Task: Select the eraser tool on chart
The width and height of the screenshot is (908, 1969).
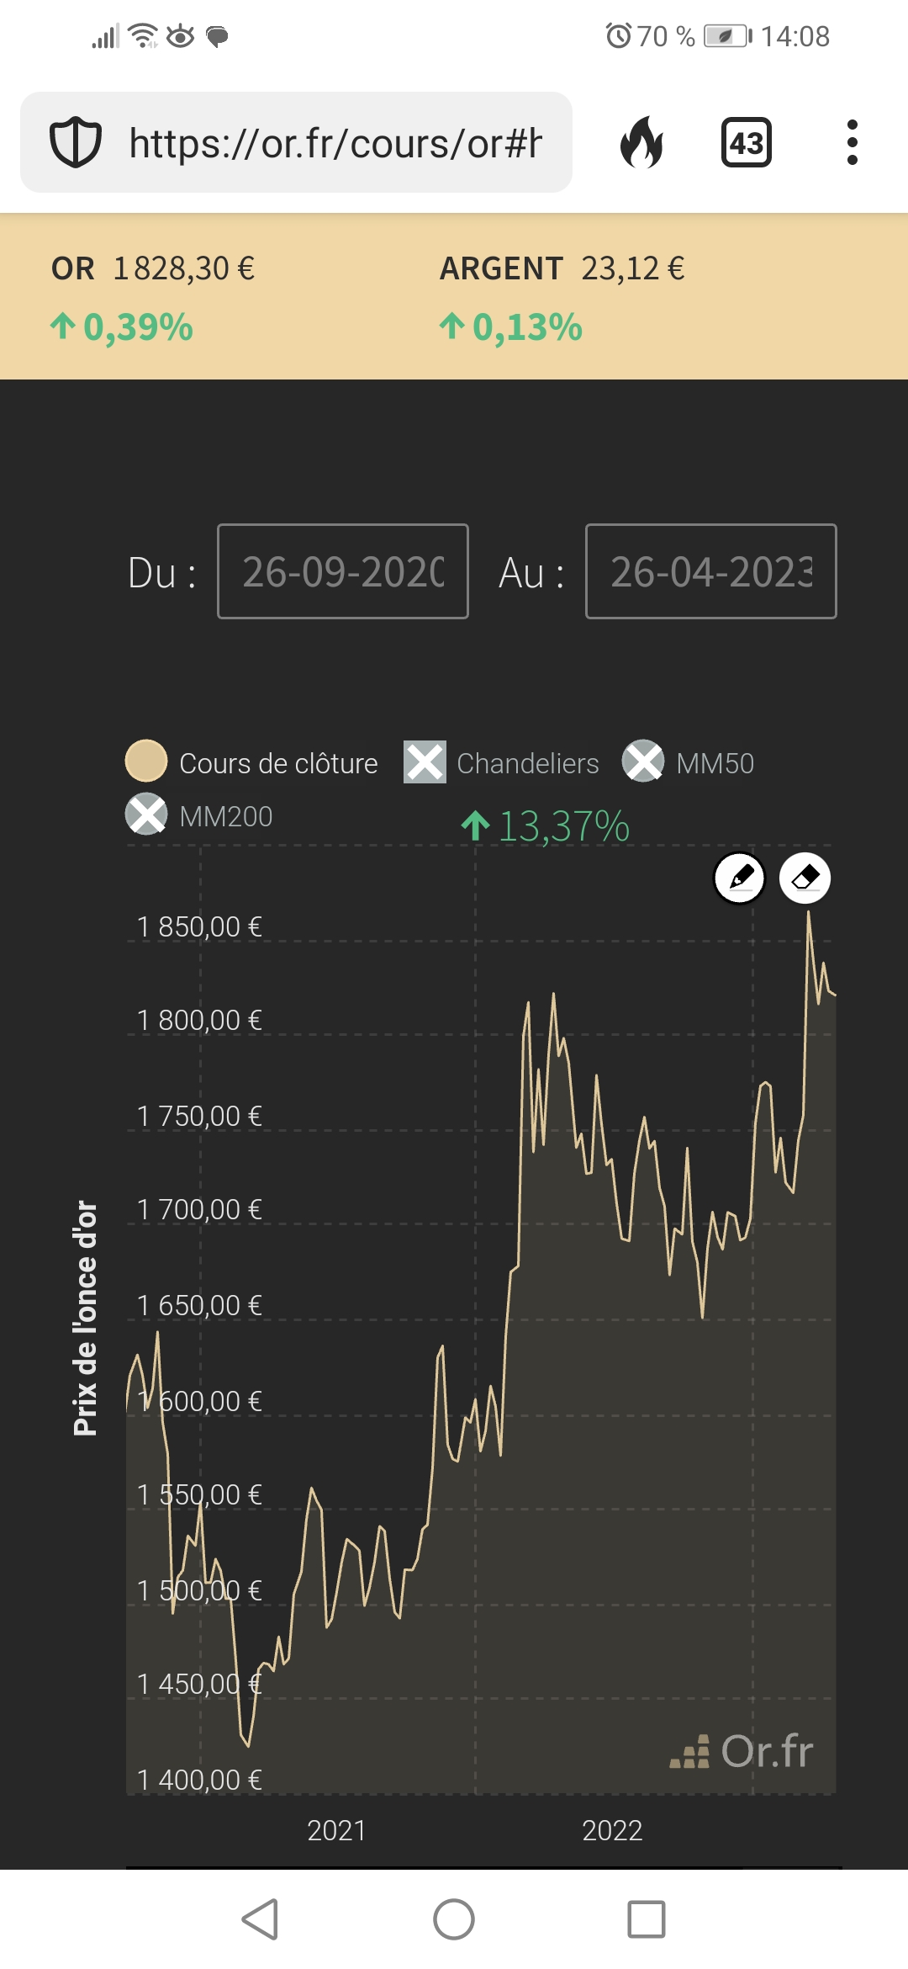Action: tap(805, 878)
